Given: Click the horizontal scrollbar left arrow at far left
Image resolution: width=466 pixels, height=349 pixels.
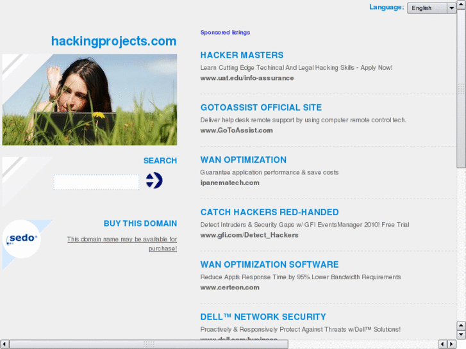Looking at the screenshot, I should (4, 344).
